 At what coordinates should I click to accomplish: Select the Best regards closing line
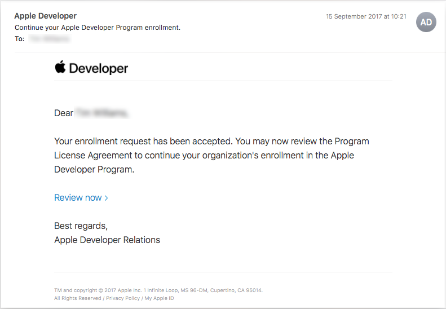[81, 226]
